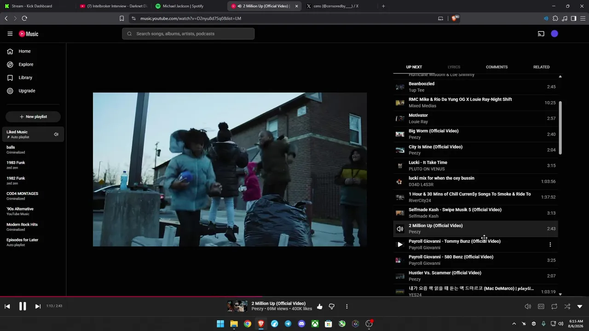Click the music video player
589x331 pixels.
coord(230,169)
